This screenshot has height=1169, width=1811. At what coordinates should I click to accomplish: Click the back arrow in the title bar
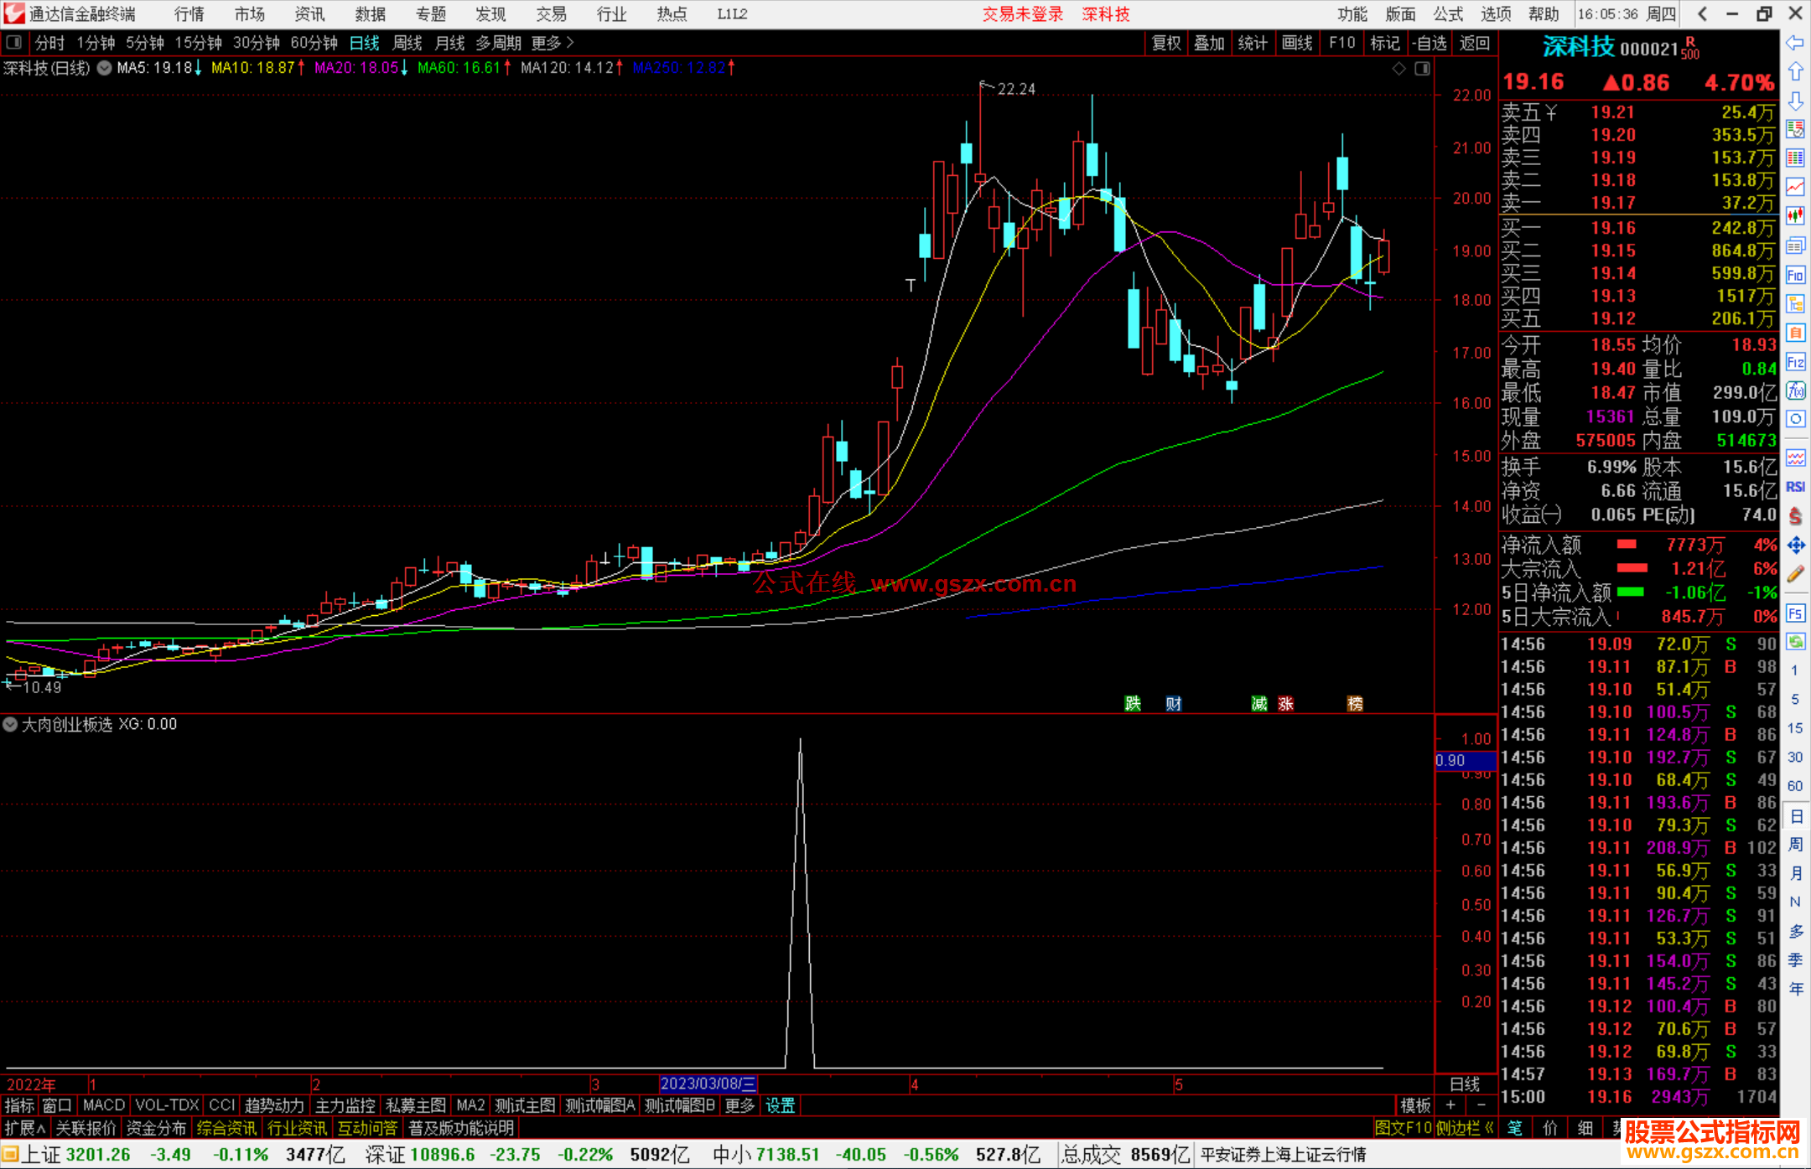[1702, 14]
